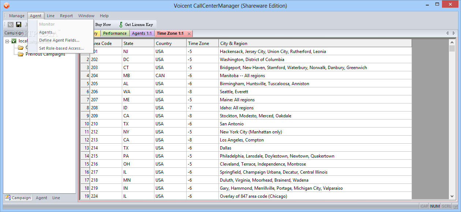Click the green key icon for license
This screenshot has width=461, height=212.
pos(121,24)
